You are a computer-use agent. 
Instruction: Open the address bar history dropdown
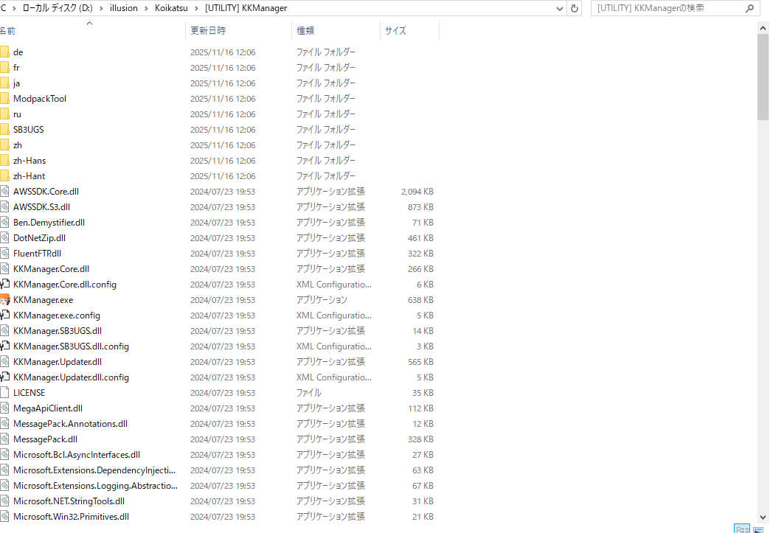(x=559, y=8)
